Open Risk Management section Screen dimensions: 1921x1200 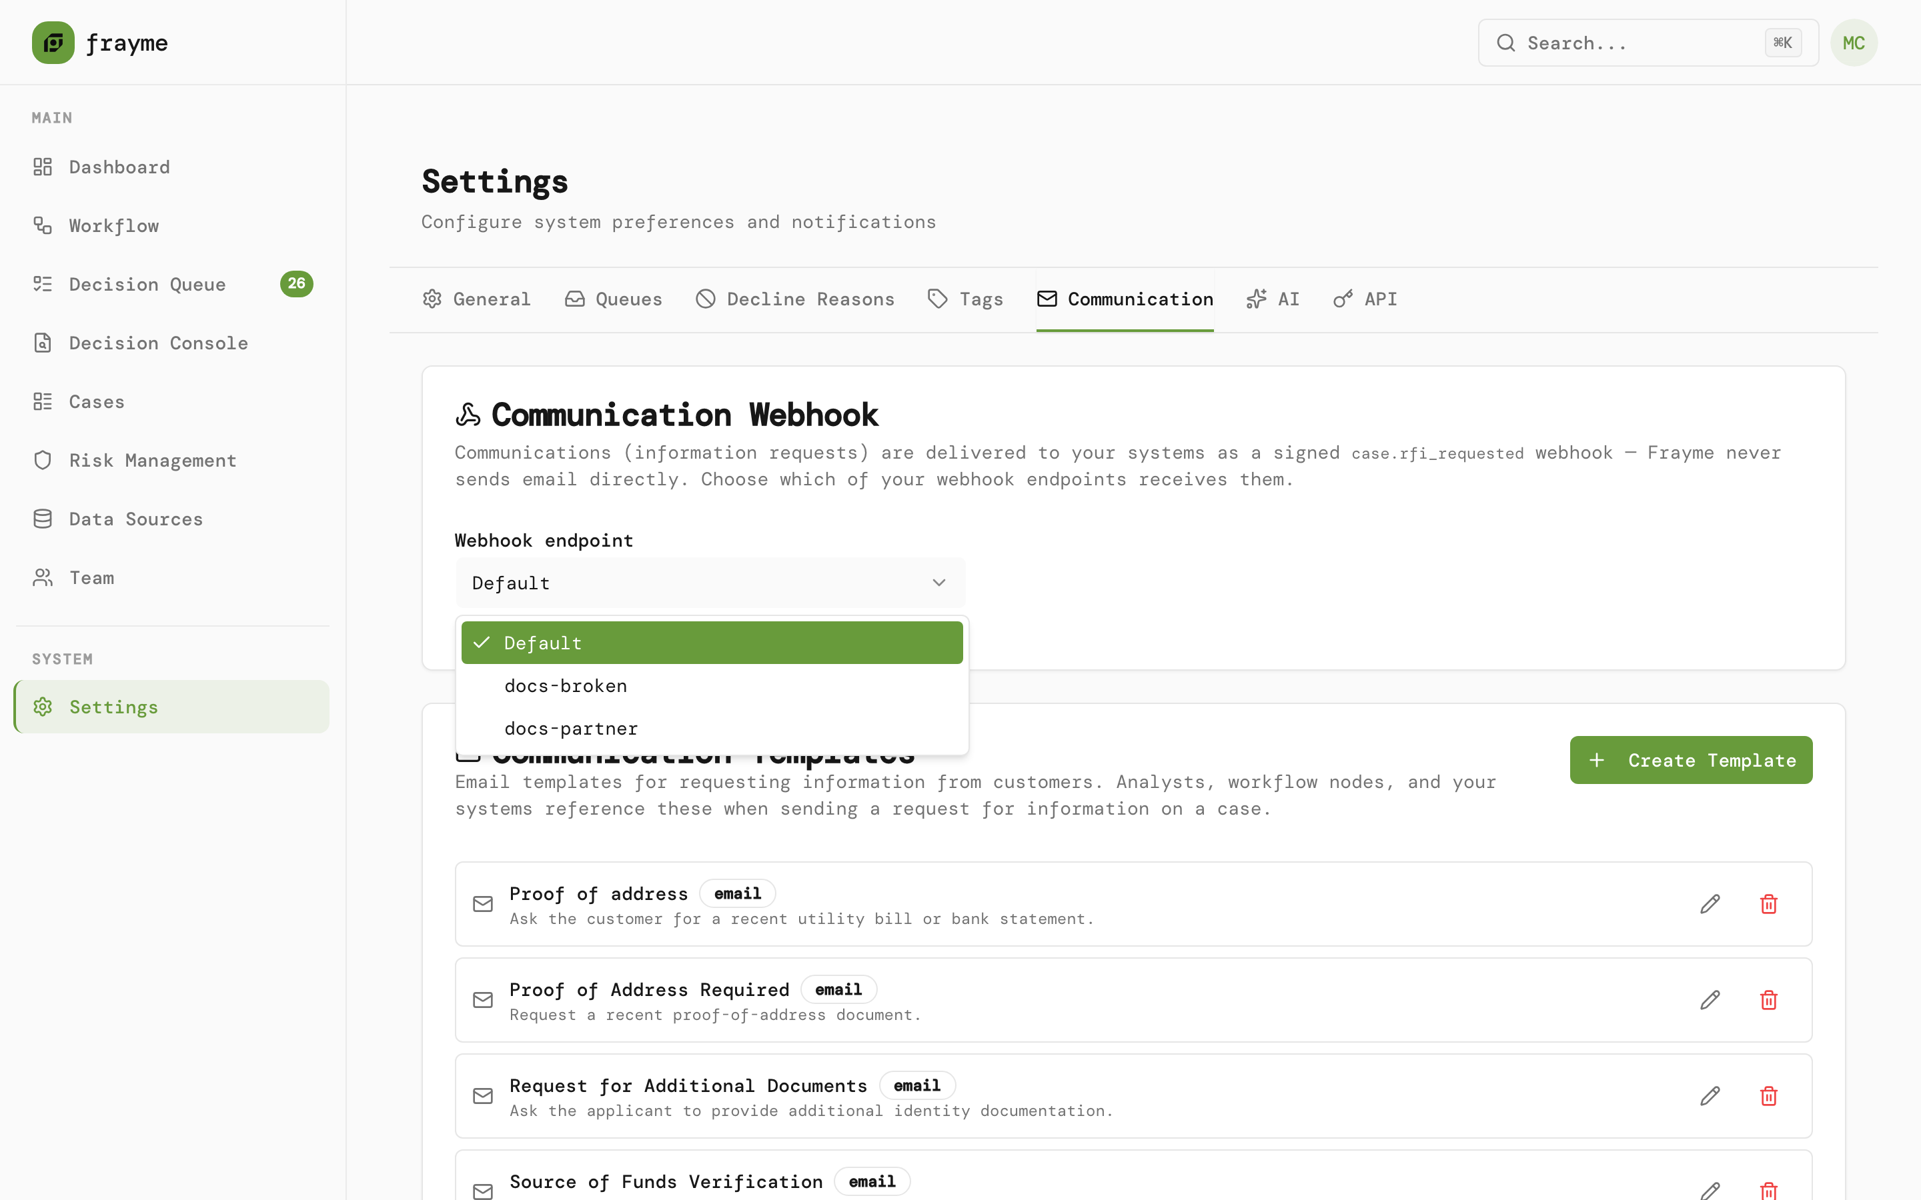click(x=172, y=460)
